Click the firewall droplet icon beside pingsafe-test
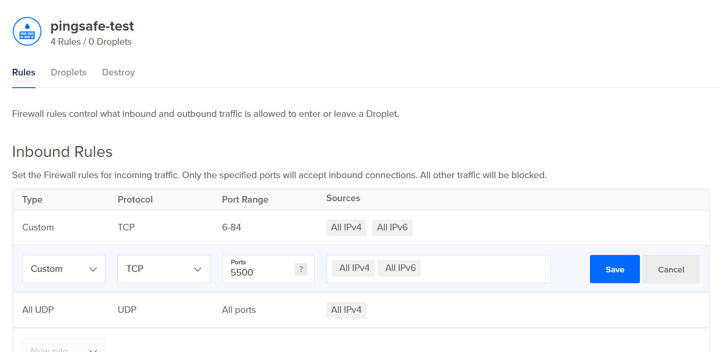The image size is (722, 352). [27, 31]
